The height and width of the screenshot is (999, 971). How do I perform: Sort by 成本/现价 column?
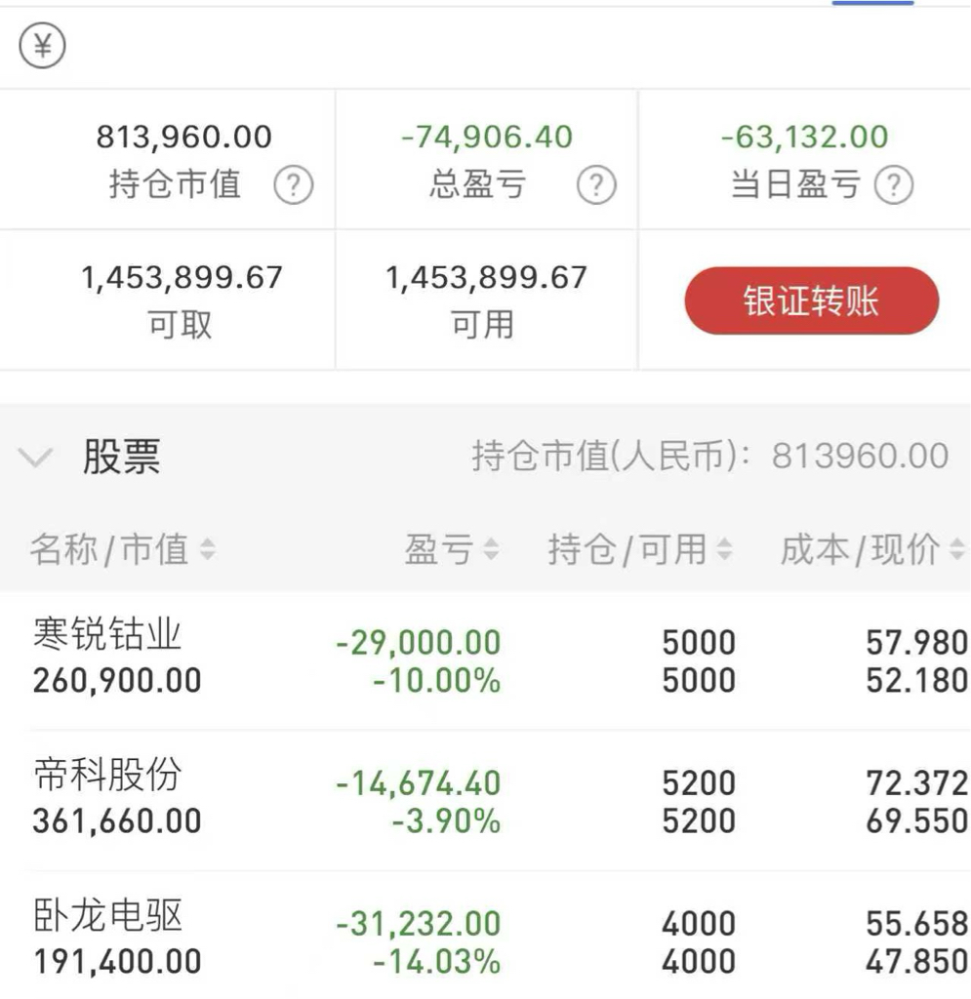[x=956, y=551]
